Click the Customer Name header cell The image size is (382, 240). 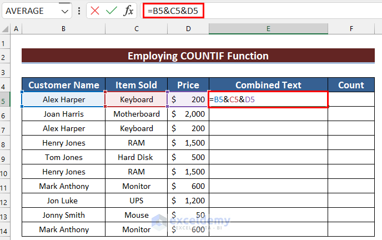63,85
